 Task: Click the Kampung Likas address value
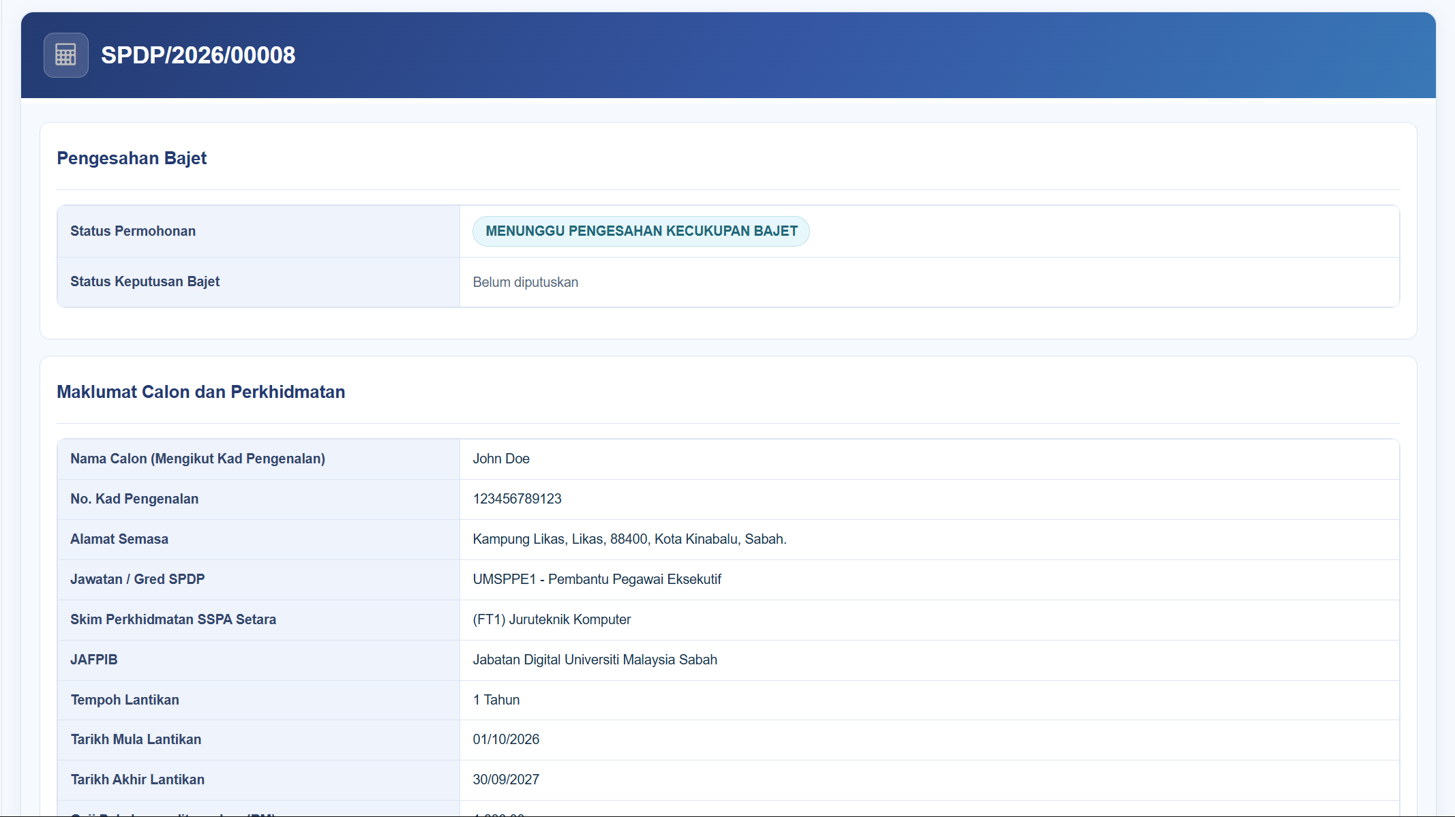click(x=629, y=539)
